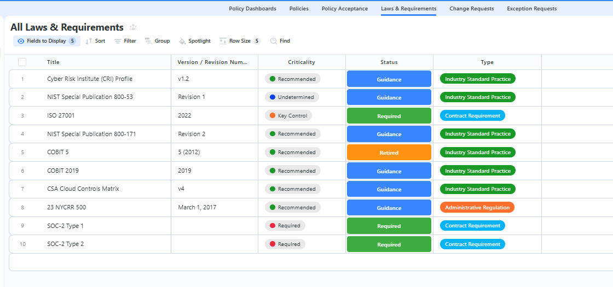
Task: Click row number 10
Action: pos(22,244)
